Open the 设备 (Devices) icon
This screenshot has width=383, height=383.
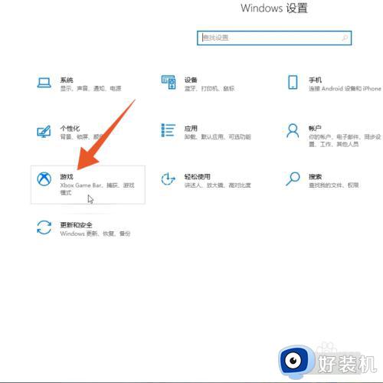169,82
